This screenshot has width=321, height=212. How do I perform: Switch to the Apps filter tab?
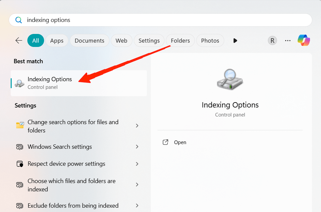tap(57, 41)
